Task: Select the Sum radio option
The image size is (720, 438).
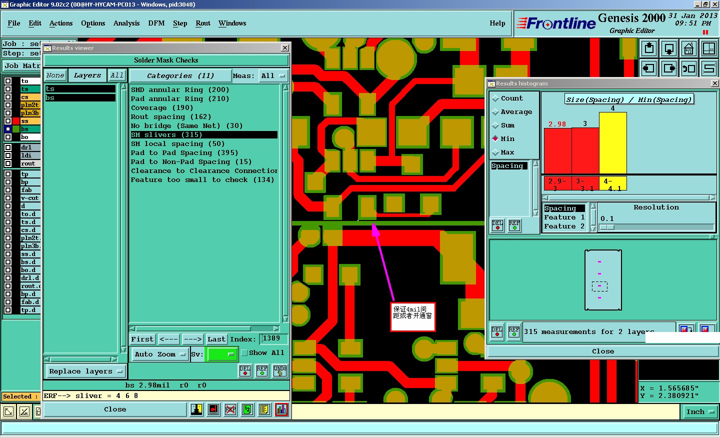Action: [495, 125]
